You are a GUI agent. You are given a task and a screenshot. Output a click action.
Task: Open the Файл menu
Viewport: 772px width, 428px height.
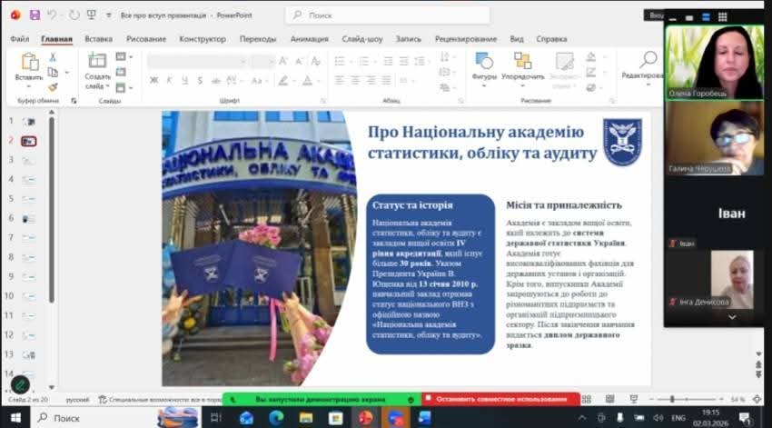click(x=19, y=39)
